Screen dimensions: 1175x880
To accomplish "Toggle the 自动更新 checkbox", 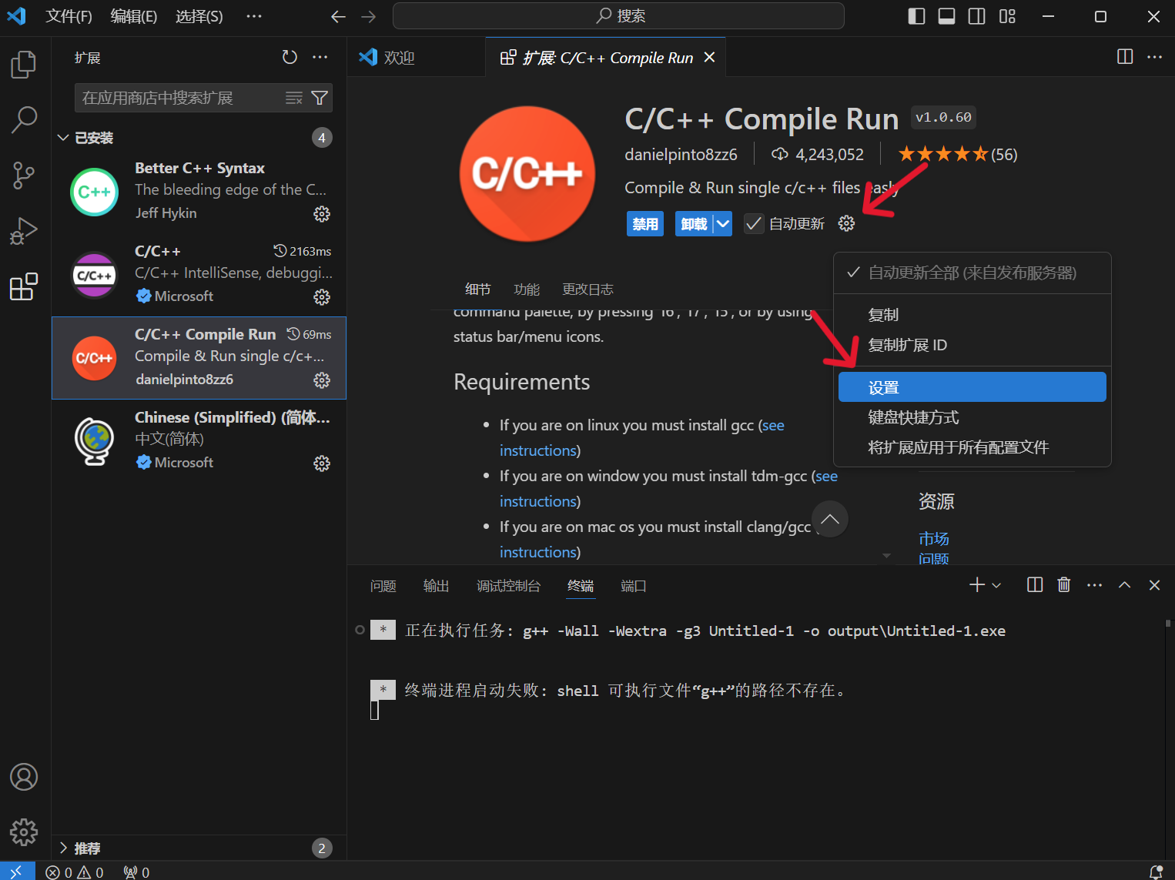I will point(754,223).
